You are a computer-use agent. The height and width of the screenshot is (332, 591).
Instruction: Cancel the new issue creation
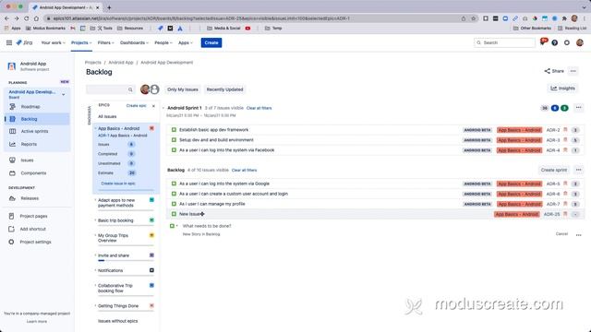point(561,233)
